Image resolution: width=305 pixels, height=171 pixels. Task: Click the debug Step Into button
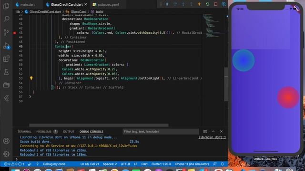[183, 4]
